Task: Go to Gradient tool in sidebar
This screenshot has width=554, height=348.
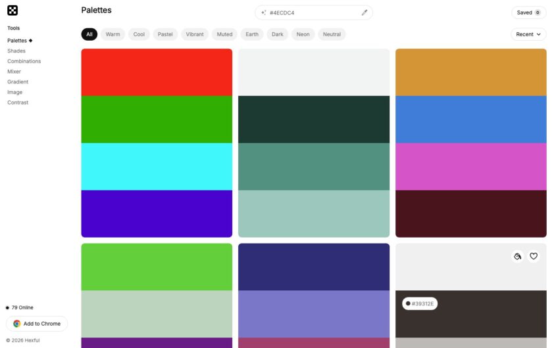Action: point(18,82)
